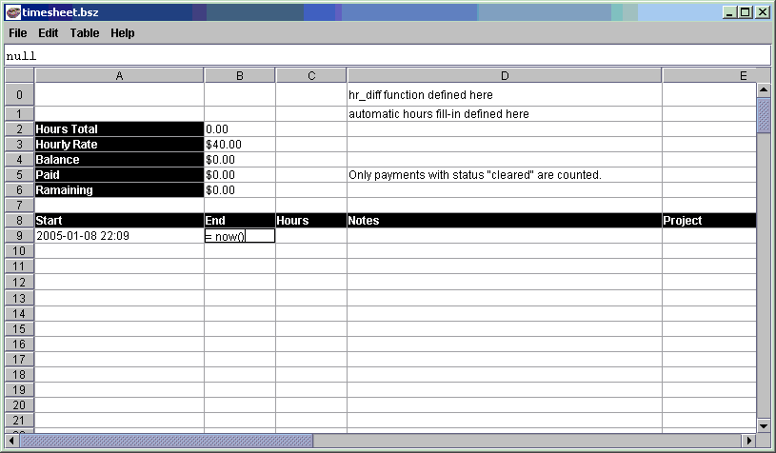This screenshot has width=776, height=453.
Task: Select the 'Ramaining' label cell
Action: pyautogui.click(x=119, y=190)
